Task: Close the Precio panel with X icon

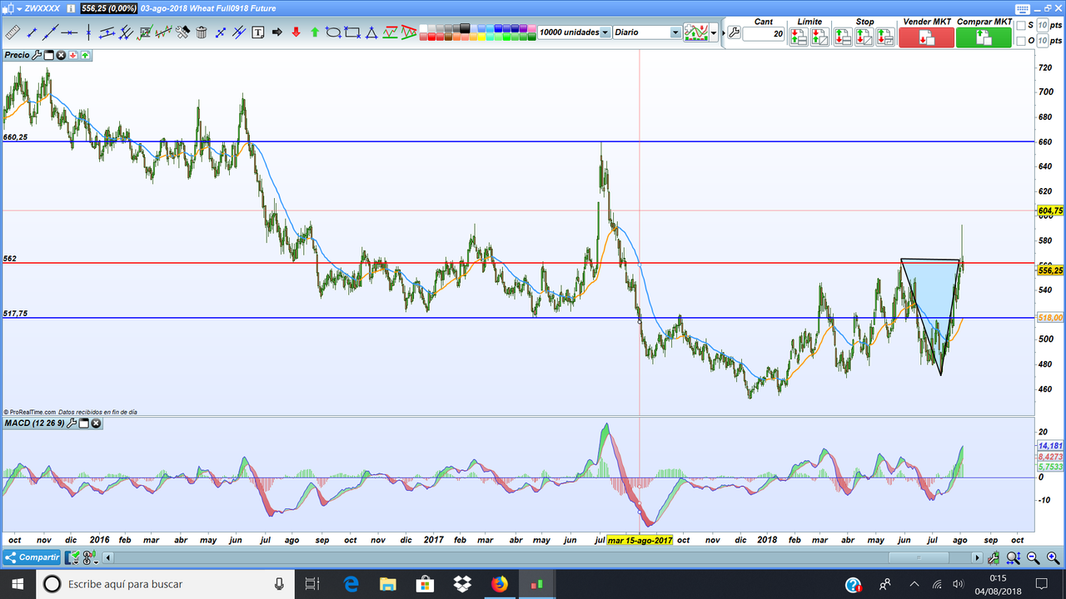Action: tap(61, 55)
